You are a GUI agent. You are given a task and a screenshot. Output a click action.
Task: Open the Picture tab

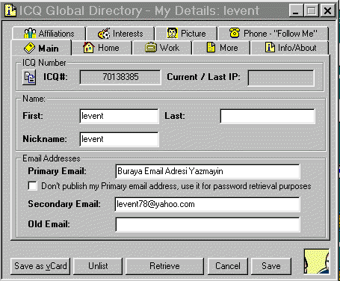tap(186, 34)
